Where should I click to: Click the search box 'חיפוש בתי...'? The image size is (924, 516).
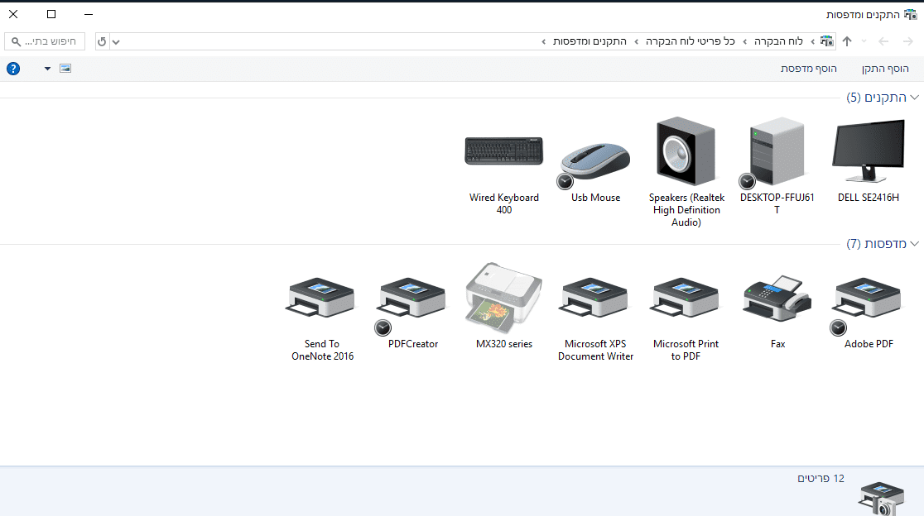point(45,41)
